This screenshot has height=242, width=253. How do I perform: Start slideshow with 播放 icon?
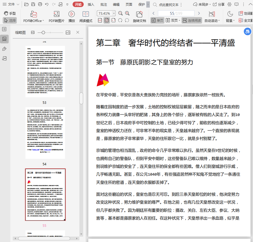coord(72,14)
